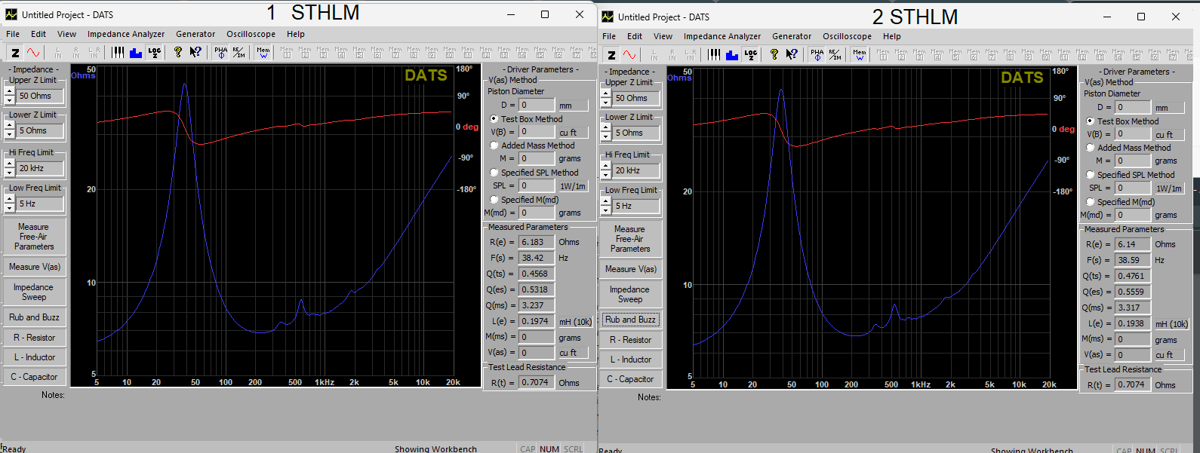The height and width of the screenshot is (453, 1200).
Task: Click the piano keys icon in window 1 STHLM
Action: [x=118, y=52]
